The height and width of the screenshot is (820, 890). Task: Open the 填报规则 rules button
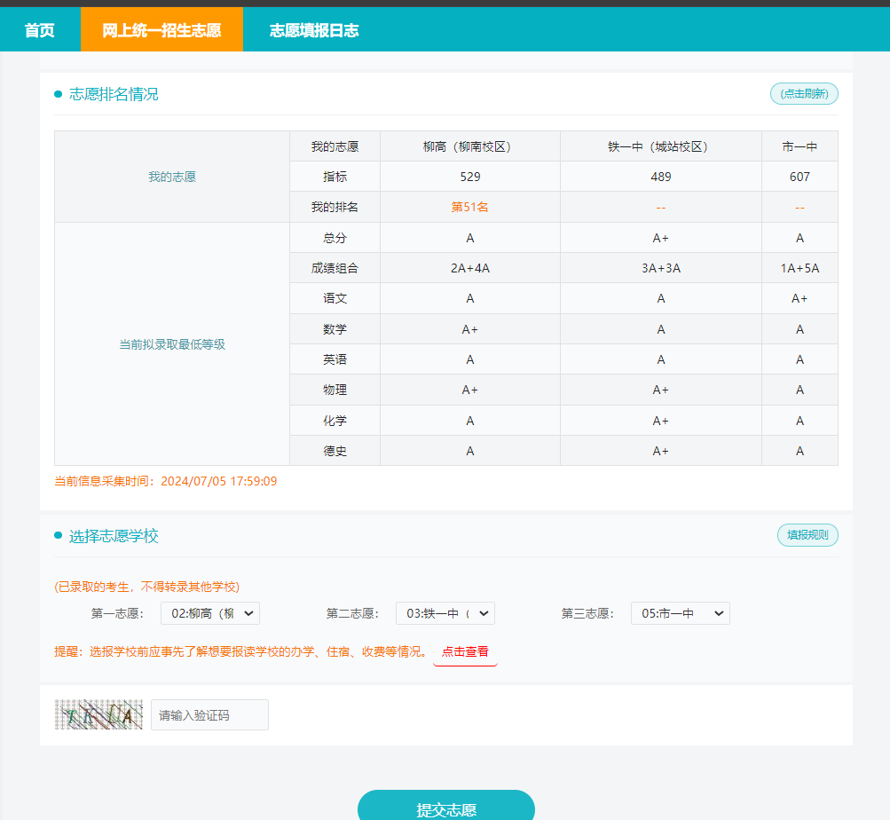[x=807, y=535]
